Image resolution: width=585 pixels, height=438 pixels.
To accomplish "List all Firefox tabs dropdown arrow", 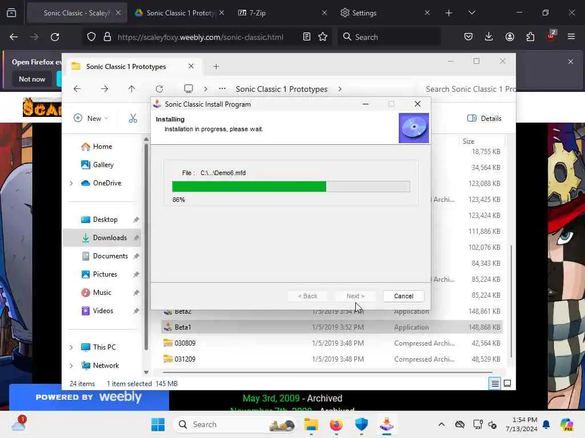I will (471, 13).
